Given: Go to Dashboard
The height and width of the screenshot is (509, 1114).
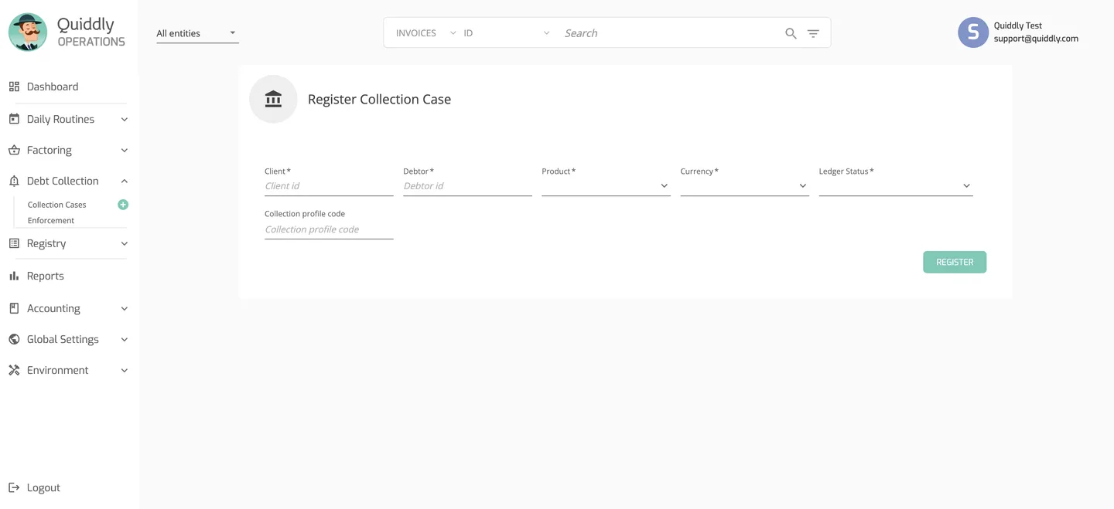Looking at the screenshot, I should tap(53, 87).
